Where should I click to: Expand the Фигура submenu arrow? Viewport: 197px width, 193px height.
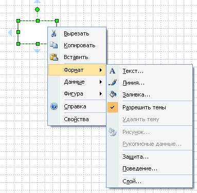coord(101,93)
